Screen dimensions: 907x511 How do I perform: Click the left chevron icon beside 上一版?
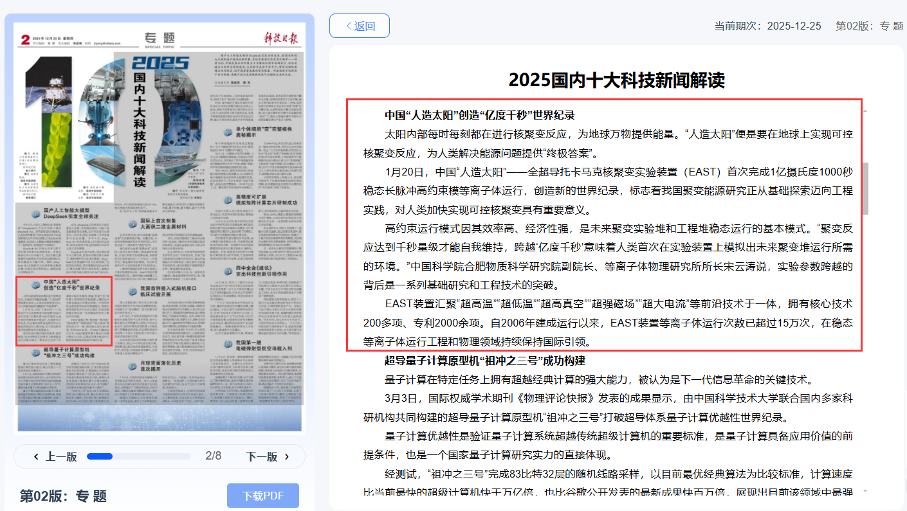point(37,456)
